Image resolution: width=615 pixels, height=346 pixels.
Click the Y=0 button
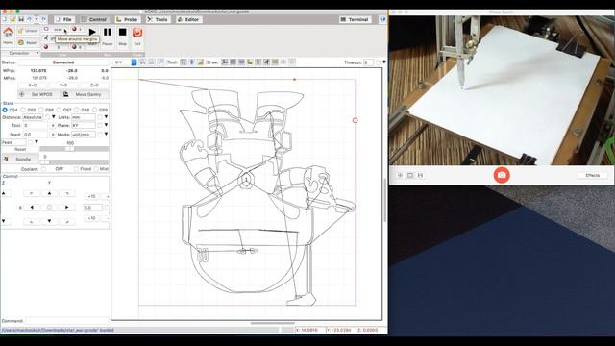63,86
